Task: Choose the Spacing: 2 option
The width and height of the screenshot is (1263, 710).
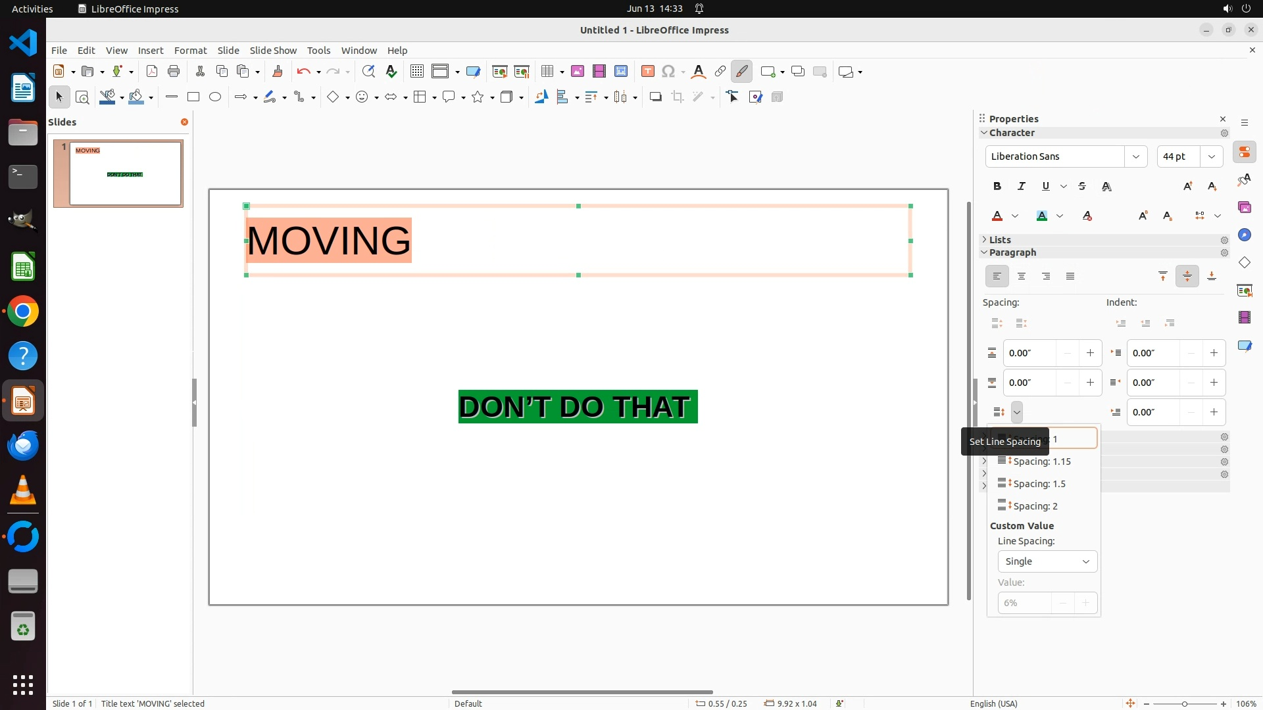Action: (x=1035, y=506)
